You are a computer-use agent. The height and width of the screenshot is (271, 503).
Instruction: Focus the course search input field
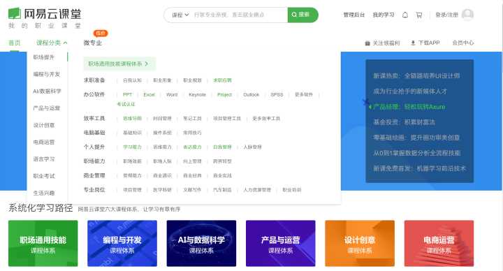coord(239,15)
